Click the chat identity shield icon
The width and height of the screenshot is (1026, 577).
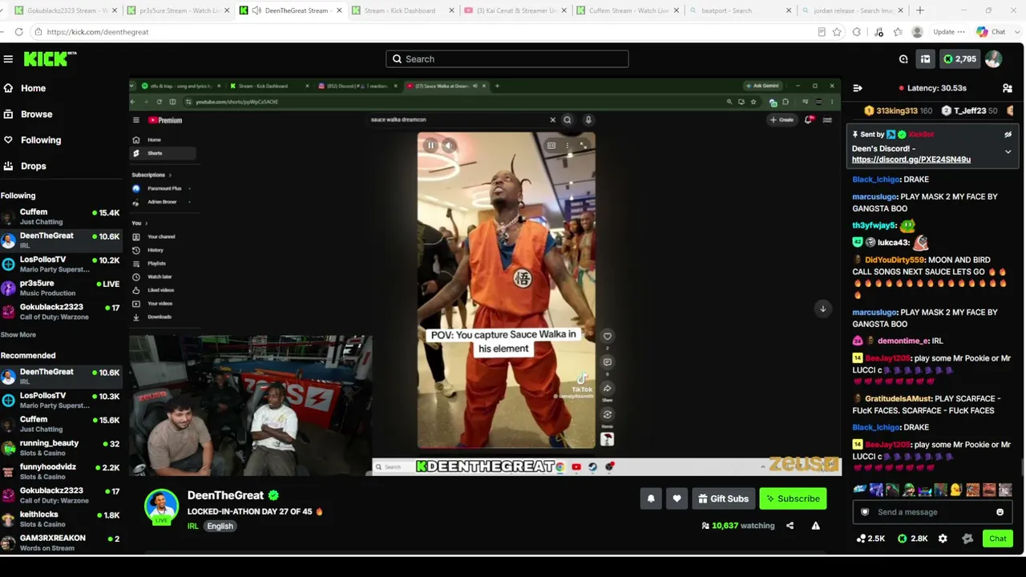pos(865,512)
